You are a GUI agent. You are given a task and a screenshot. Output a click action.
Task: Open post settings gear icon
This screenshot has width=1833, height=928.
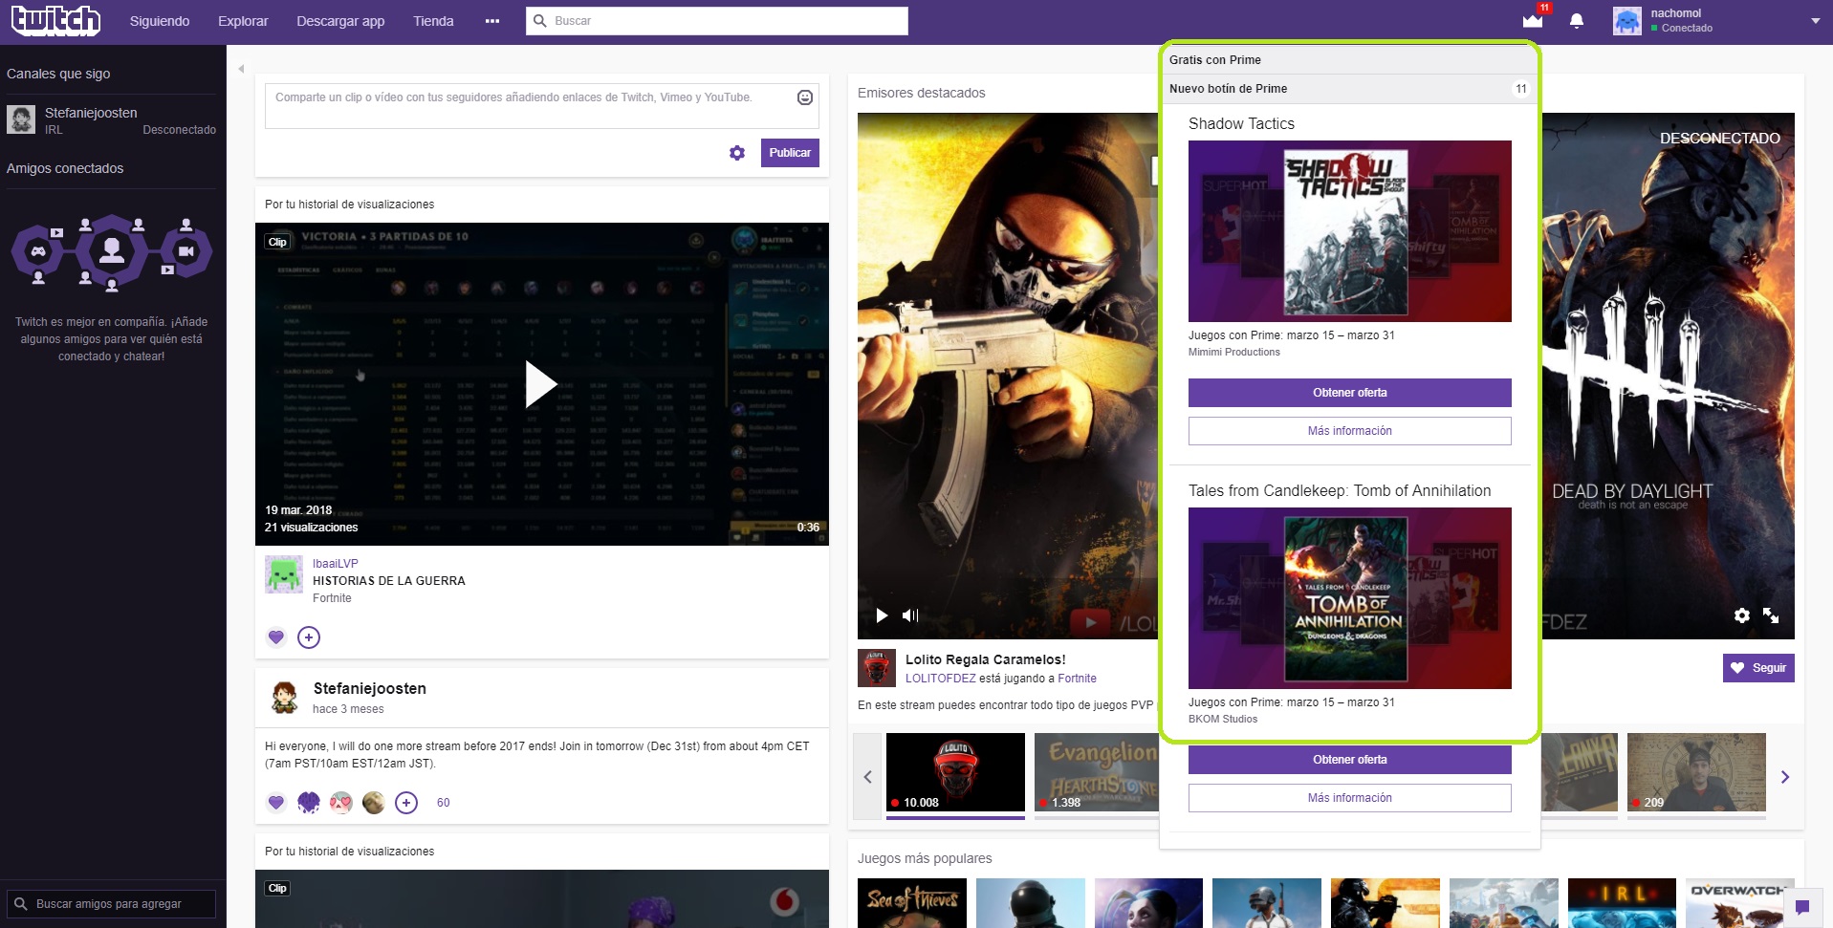point(737,153)
